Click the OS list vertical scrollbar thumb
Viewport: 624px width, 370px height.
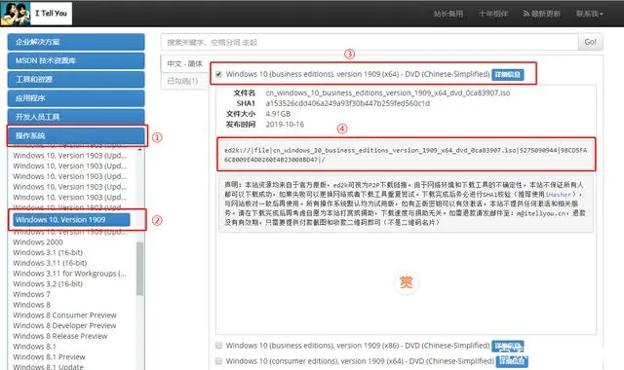[x=139, y=269]
